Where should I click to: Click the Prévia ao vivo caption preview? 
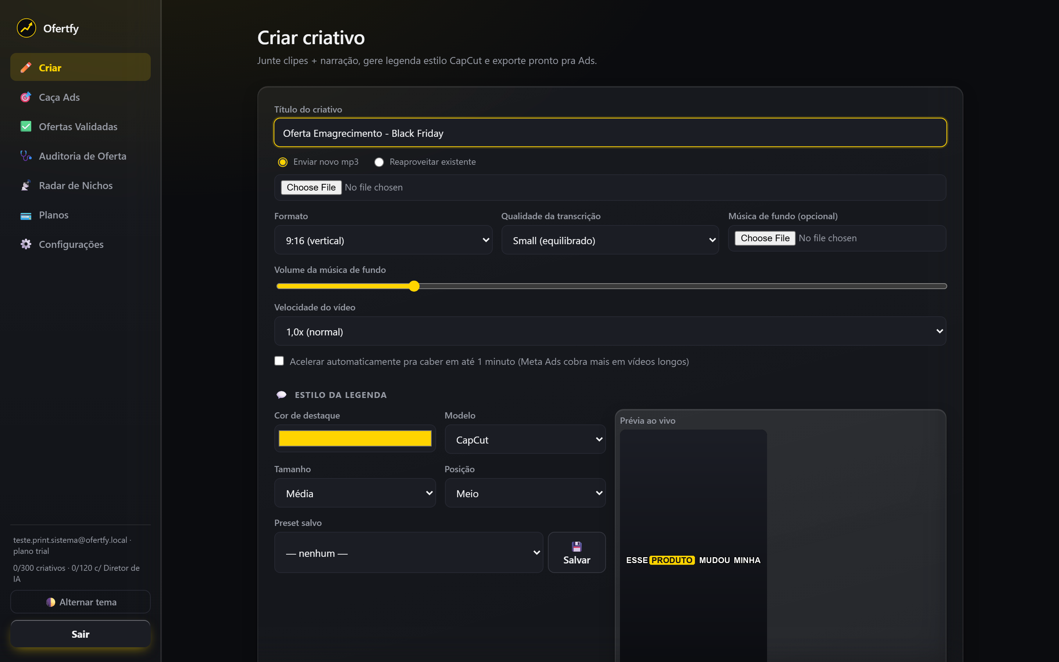[x=693, y=546]
